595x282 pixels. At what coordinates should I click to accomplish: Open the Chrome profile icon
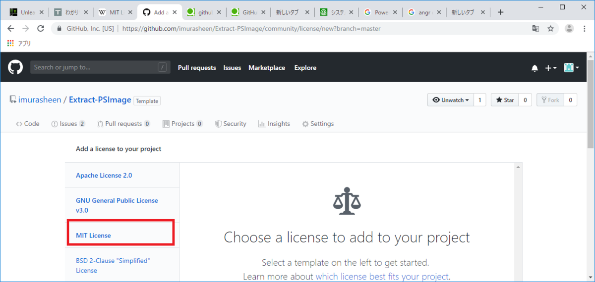point(569,29)
